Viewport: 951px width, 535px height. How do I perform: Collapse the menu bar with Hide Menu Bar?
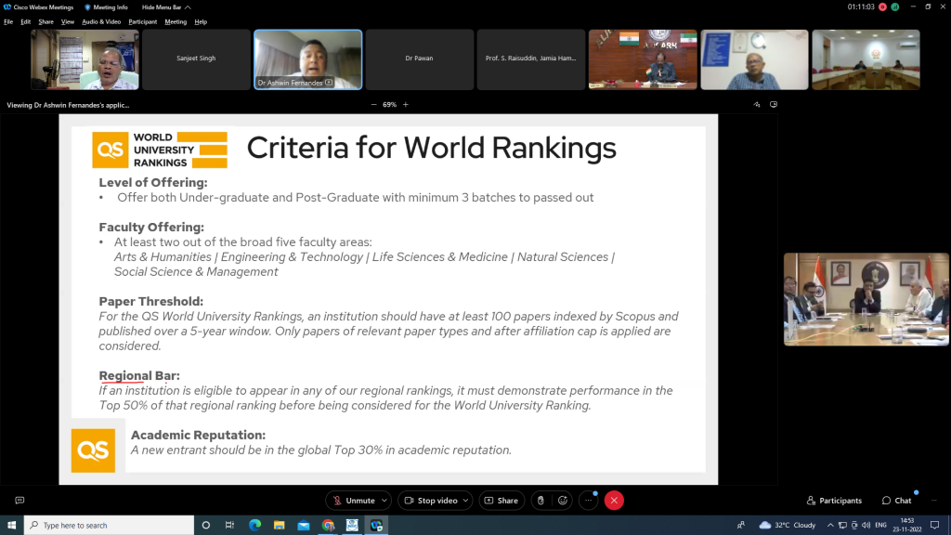[x=165, y=7]
